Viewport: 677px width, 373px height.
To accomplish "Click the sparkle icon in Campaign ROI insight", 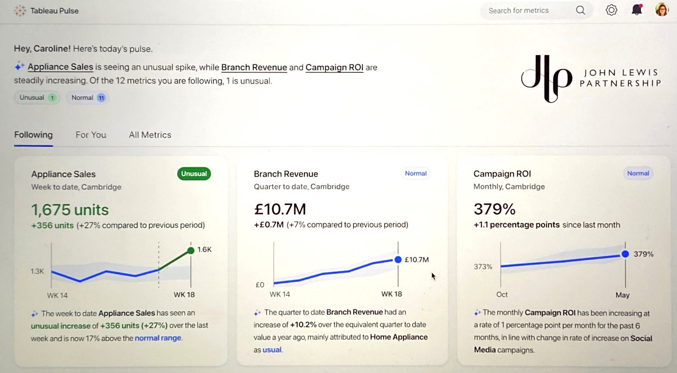I will coord(477,313).
